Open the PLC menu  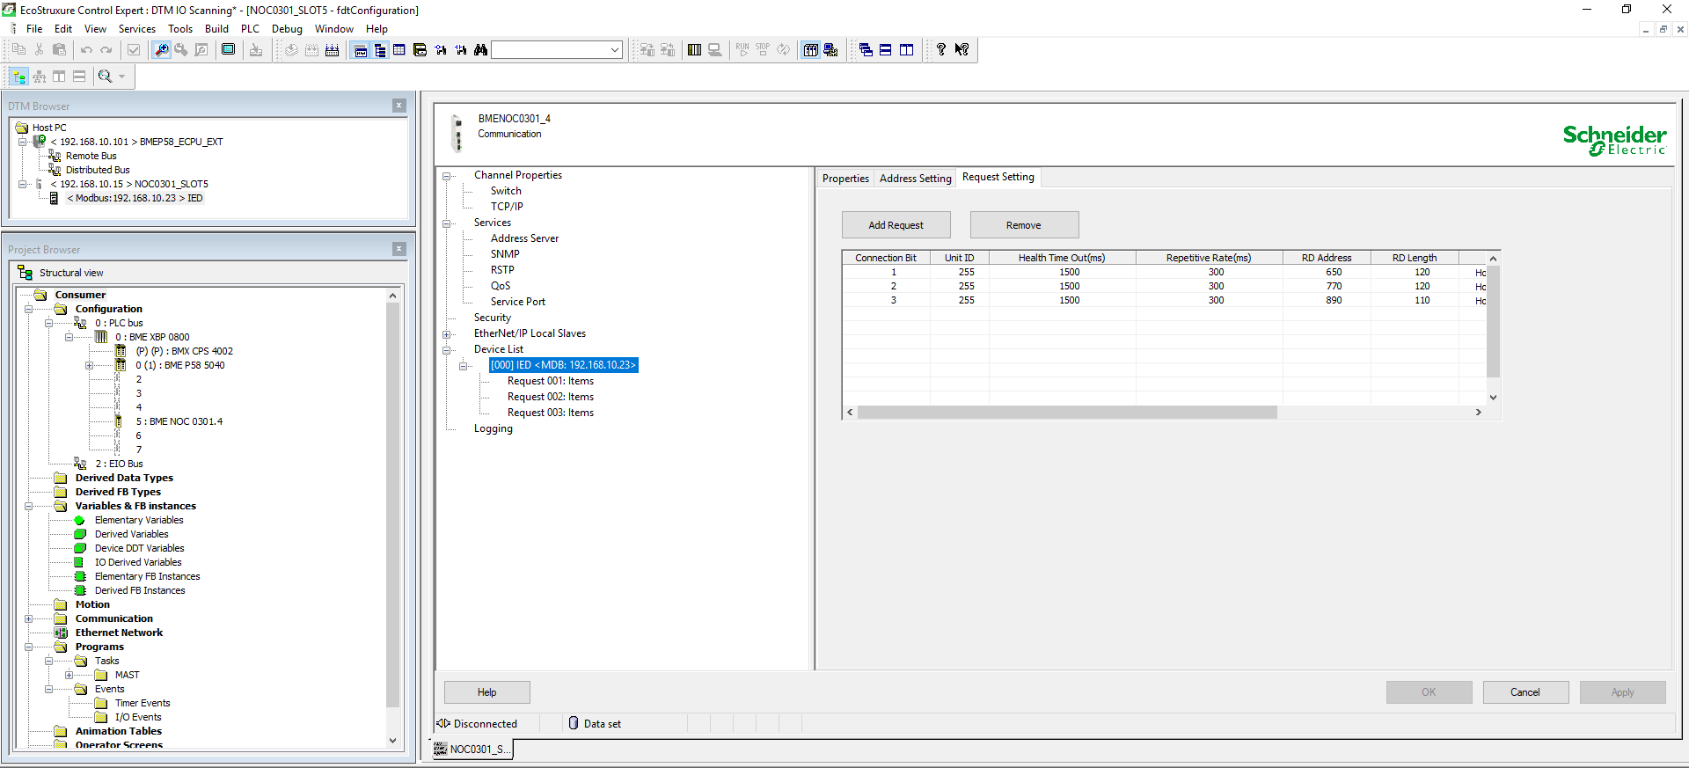250,29
